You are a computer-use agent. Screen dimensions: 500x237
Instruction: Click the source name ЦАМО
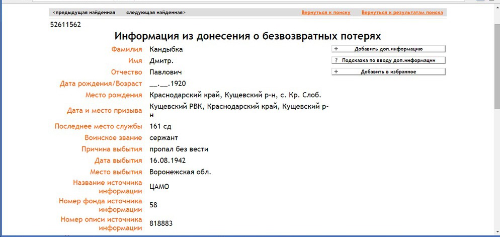(159, 187)
